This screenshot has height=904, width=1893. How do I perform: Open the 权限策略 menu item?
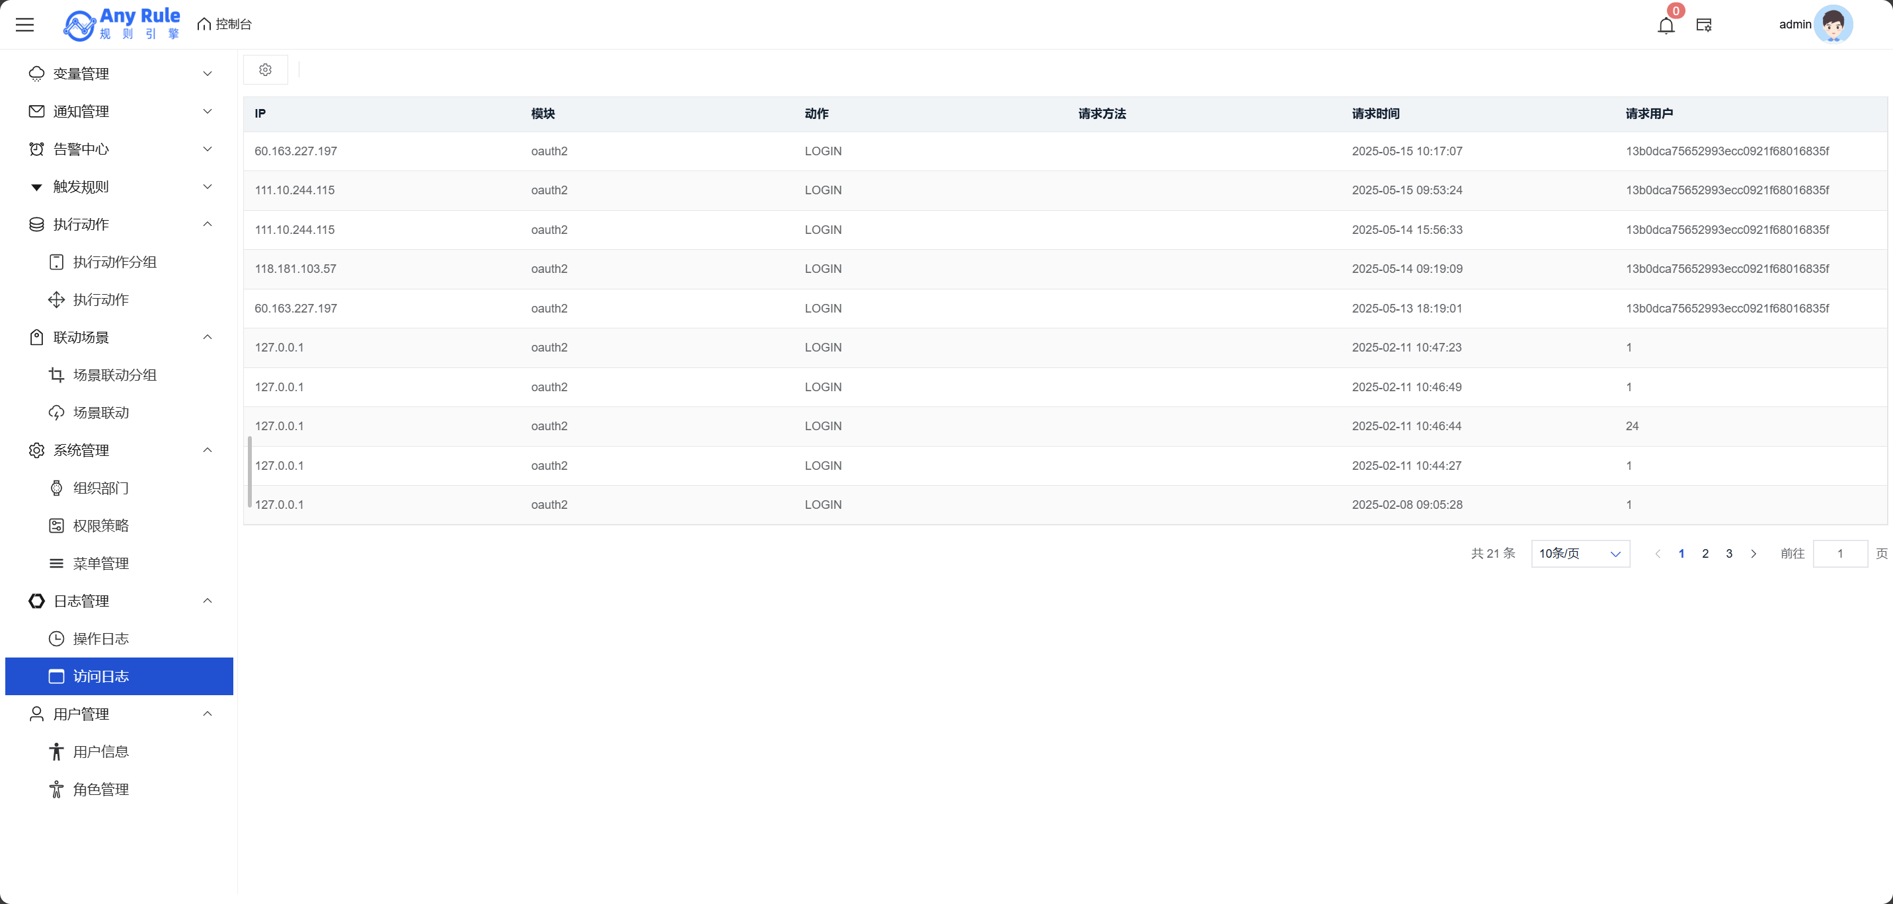[x=100, y=525]
